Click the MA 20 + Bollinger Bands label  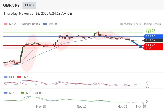pyautogui.click(x=24, y=24)
